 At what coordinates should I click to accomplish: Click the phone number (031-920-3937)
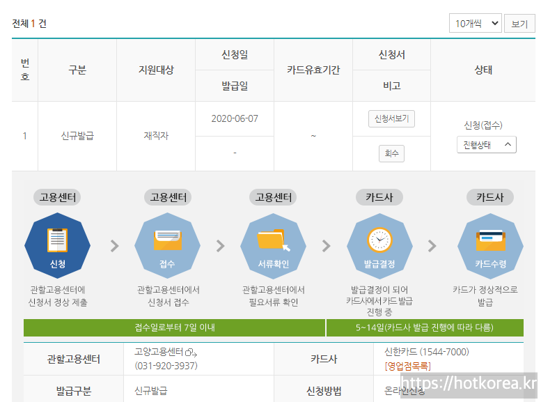(166, 366)
